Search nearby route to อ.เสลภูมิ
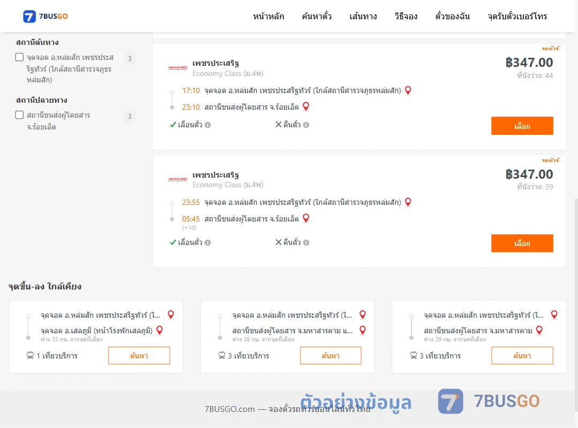 [x=139, y=355]
